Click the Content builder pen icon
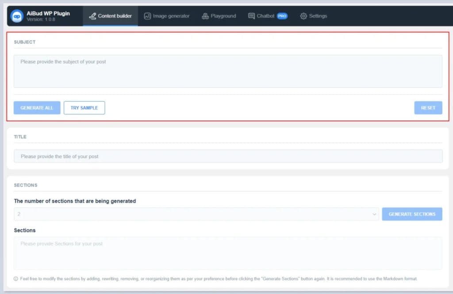The height and width of the screenshot is (294, 453). 92,16
